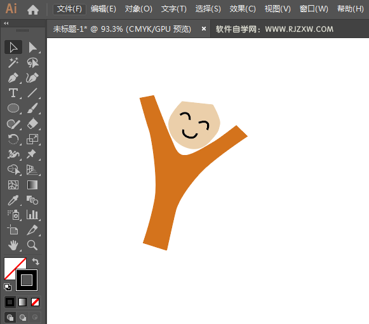Image resolution: width=369 pixels, height=324 pixels.
Task: Open the 效果(C) menu
Action: pos(243,9)
